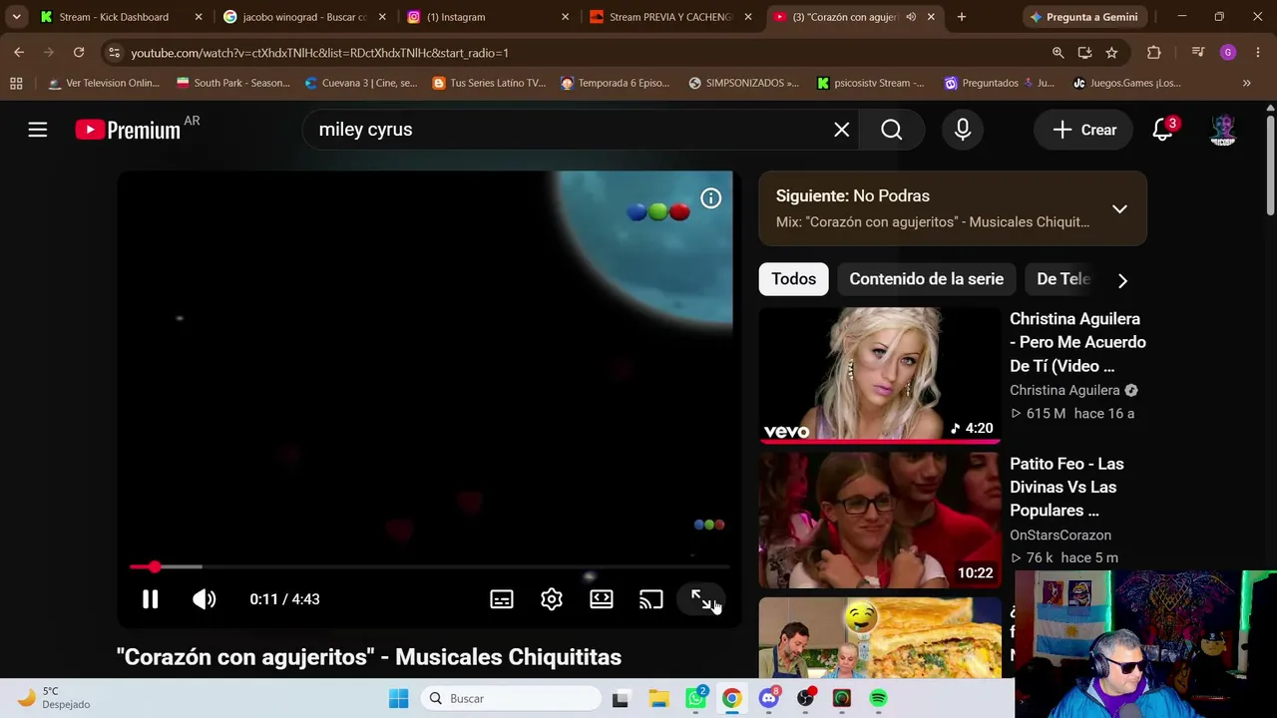Open the Christina Aguilera video thumbnail
Screen dimensions: 1277x718
point(880,374)
